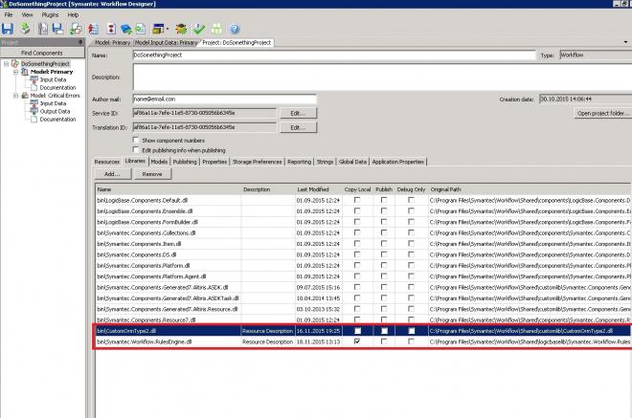The width and height of the screenshot is (632, 418).
Task: Open the Resources tab
Action: point(107,162)
